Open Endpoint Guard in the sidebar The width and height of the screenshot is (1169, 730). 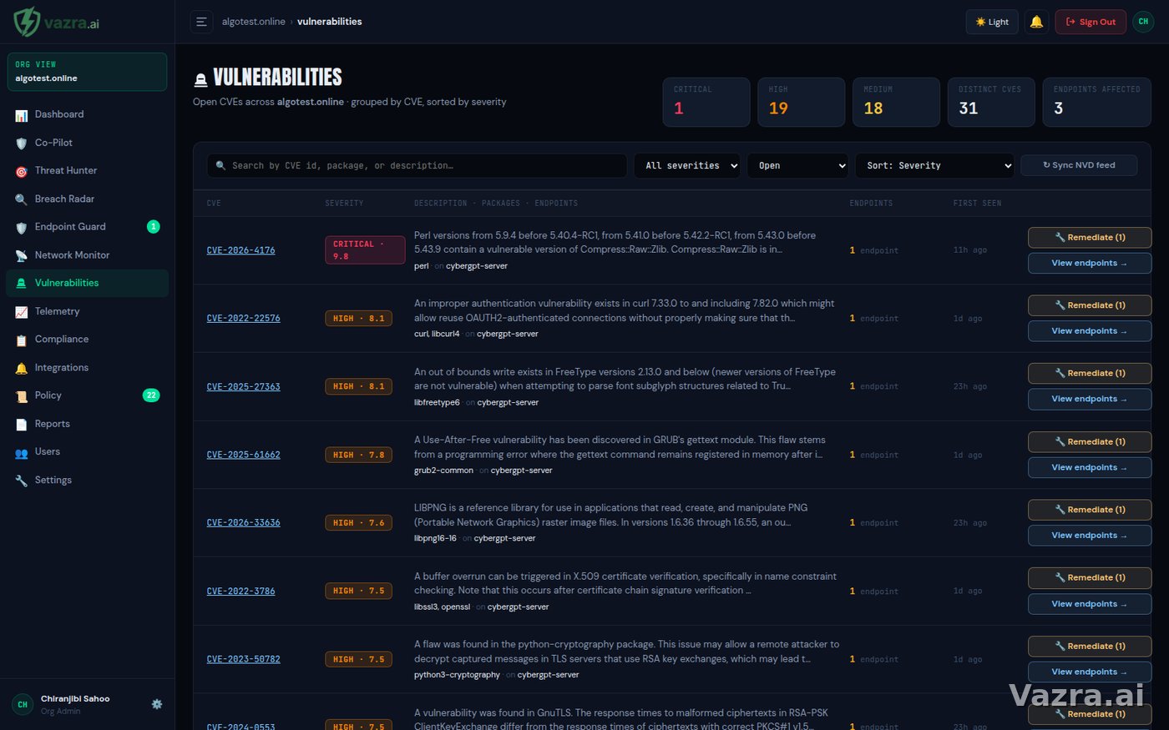pyautogui.click(x=87, y=227)
